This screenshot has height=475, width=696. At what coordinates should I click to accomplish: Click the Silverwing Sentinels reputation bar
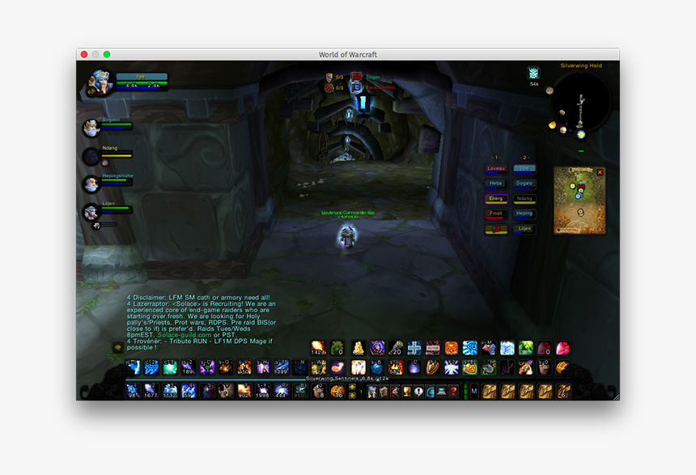(x=347, y=379)
